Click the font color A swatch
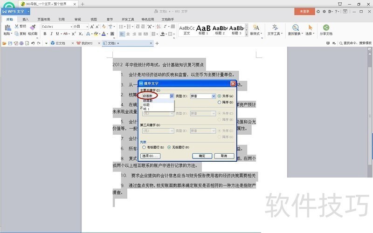373x233 pixels. click(x=104, y=34)
